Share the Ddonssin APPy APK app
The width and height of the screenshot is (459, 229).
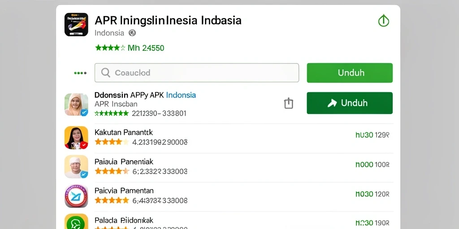click(289, 103)
